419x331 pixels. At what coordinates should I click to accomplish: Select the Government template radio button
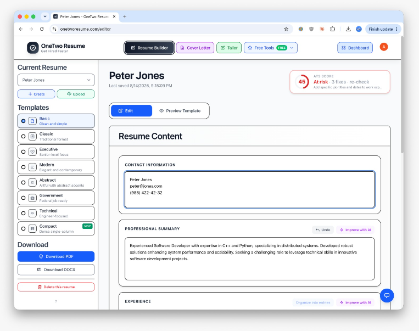(x=23, y=198)
